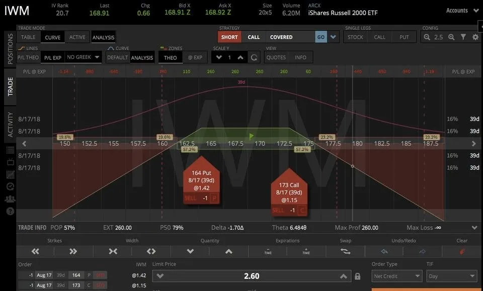Open the grid page sidebar icon
This screenshot has width=483, height=291.
[10, 174]
